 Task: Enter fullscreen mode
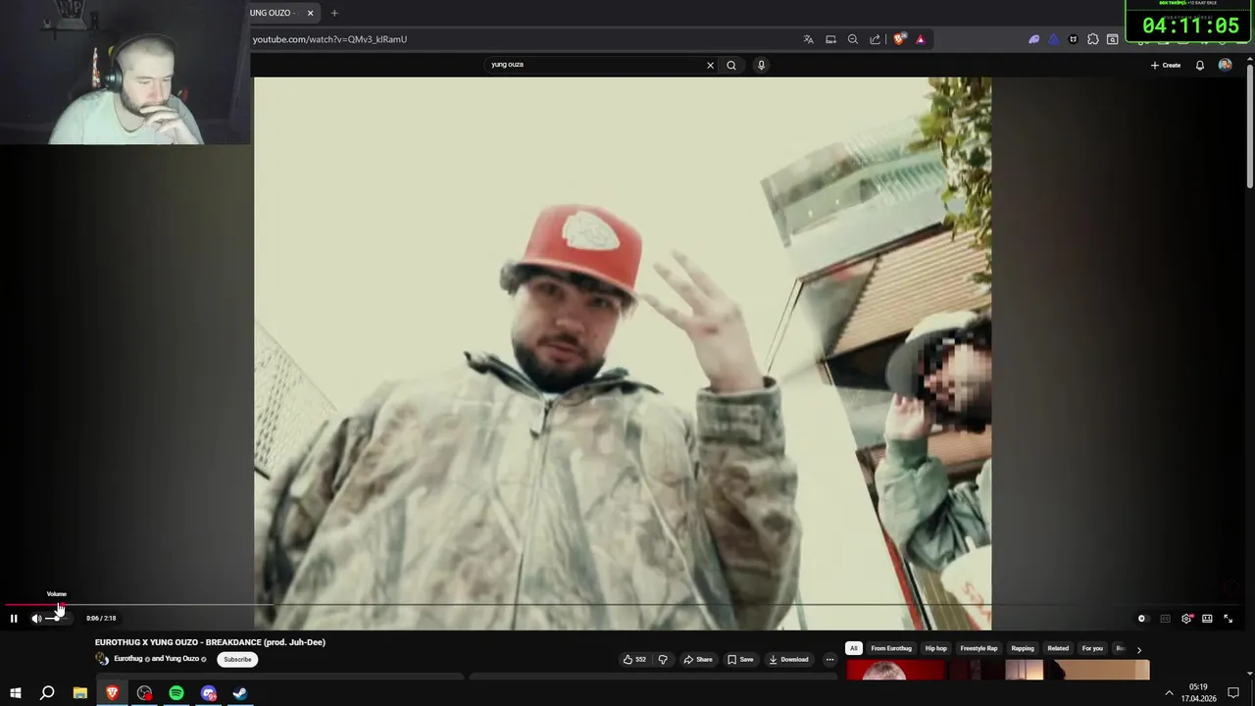(x=1228, y=619)
